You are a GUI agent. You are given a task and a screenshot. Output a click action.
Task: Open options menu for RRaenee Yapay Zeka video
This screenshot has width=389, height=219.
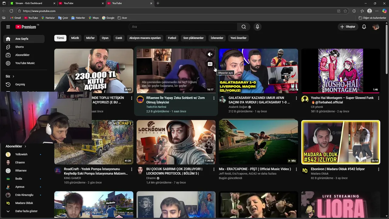pos(214,98)
